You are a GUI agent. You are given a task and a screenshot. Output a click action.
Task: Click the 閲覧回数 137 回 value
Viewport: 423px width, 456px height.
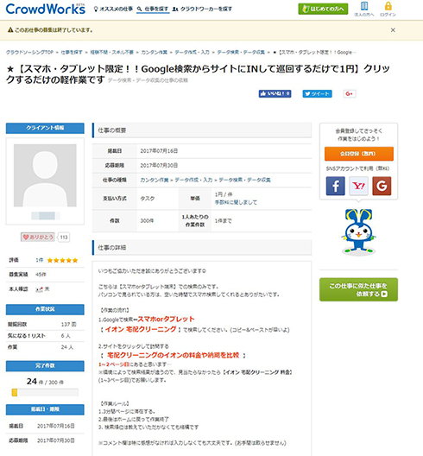coord(68,324)
